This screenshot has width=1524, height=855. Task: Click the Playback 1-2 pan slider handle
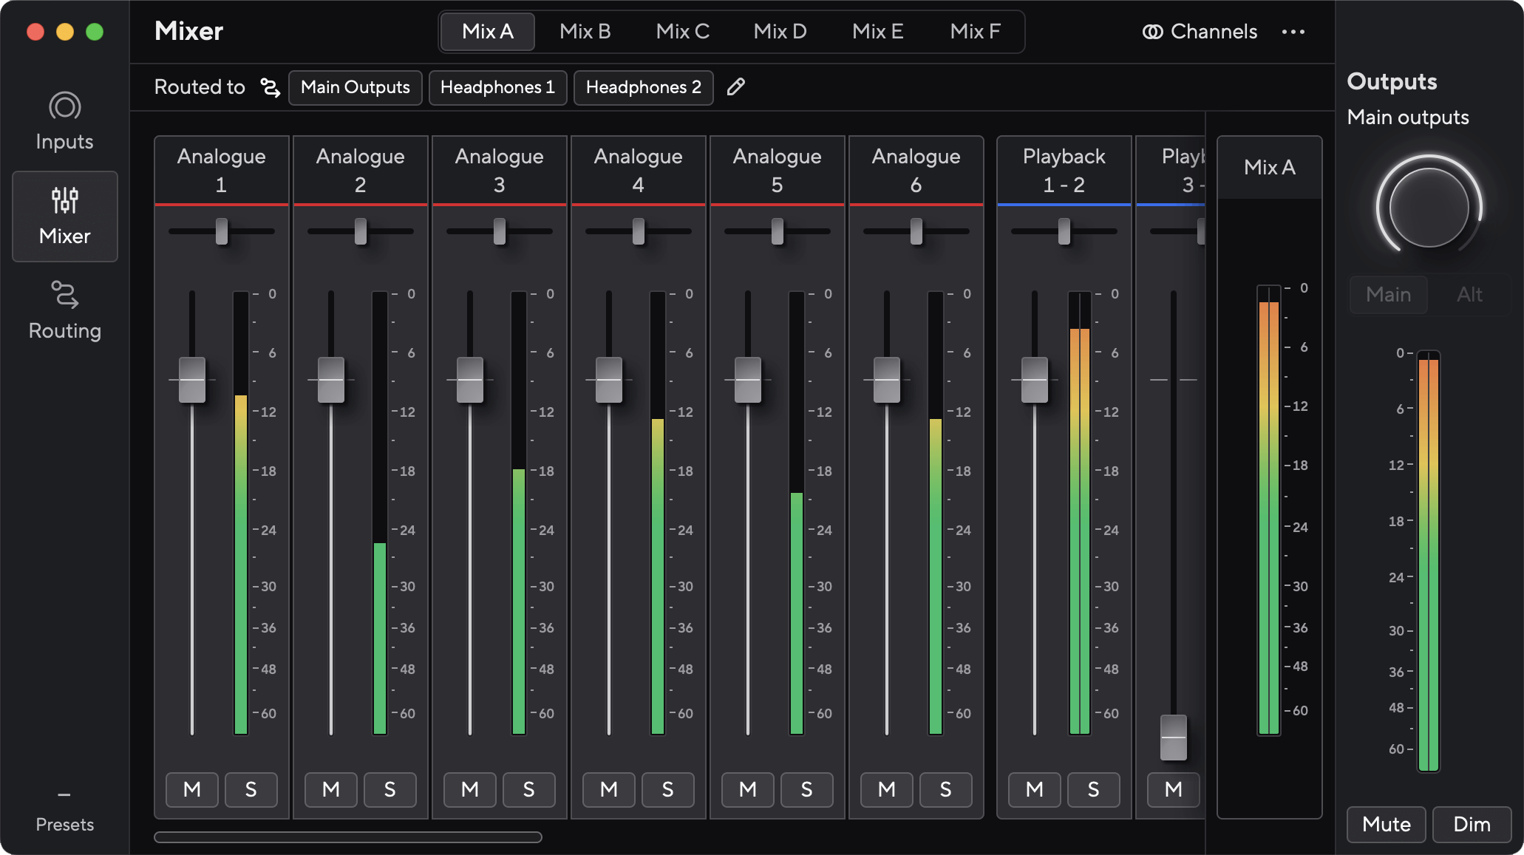[1064, 231]
